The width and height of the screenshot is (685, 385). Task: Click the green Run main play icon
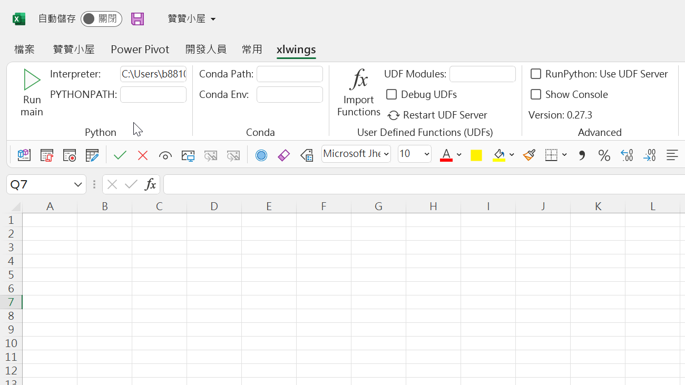pos(32,80)
